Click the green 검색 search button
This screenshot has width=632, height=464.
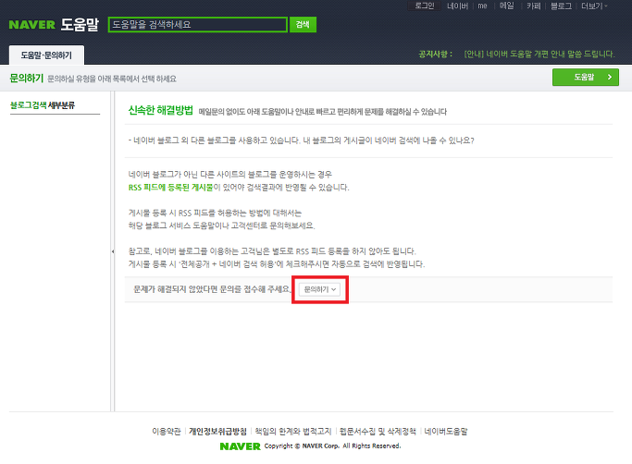[303, 25]
